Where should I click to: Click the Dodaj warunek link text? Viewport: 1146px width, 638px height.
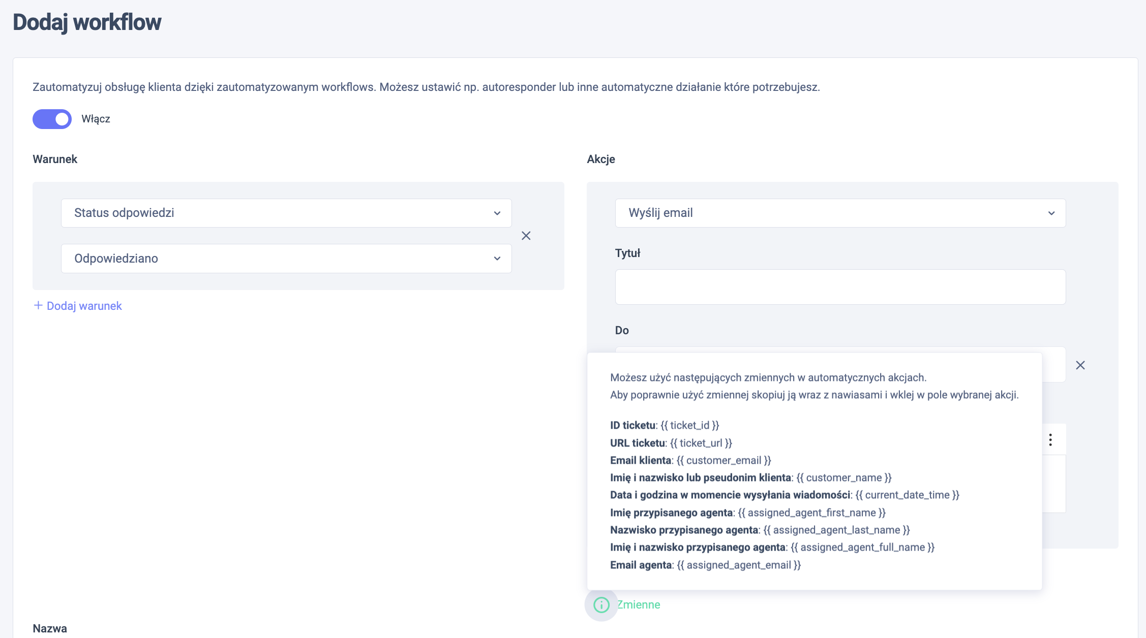(84, 306)
